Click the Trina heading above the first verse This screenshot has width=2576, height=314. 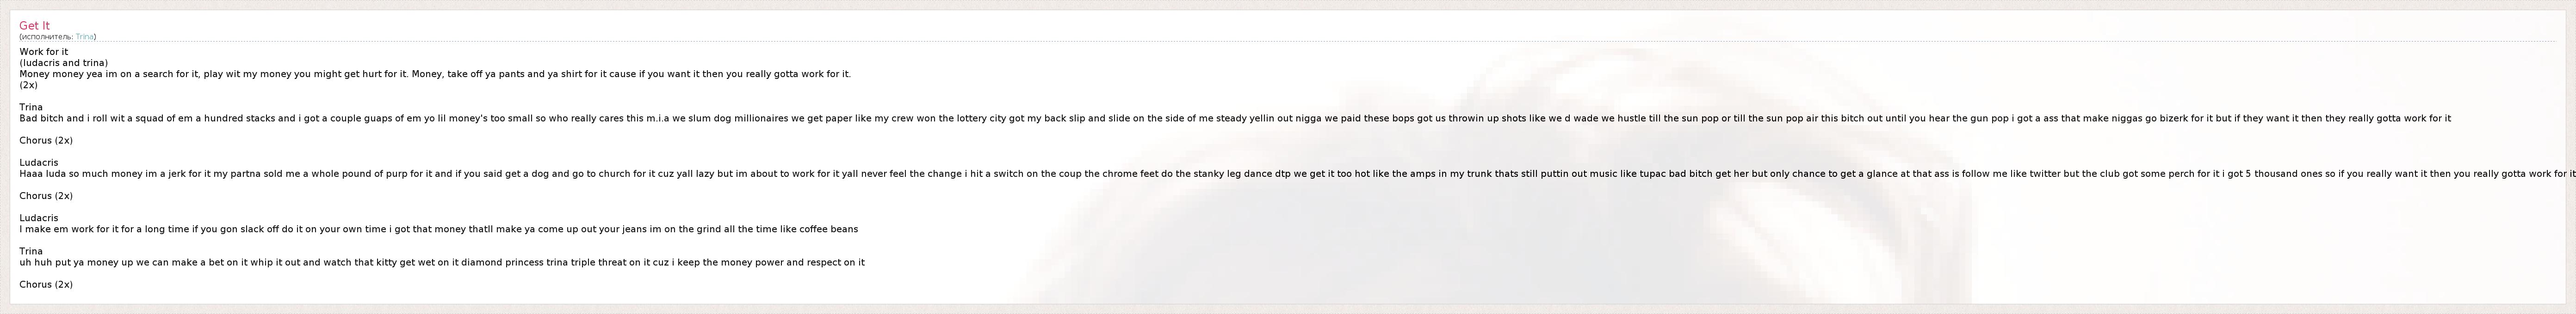coord(31,107)
